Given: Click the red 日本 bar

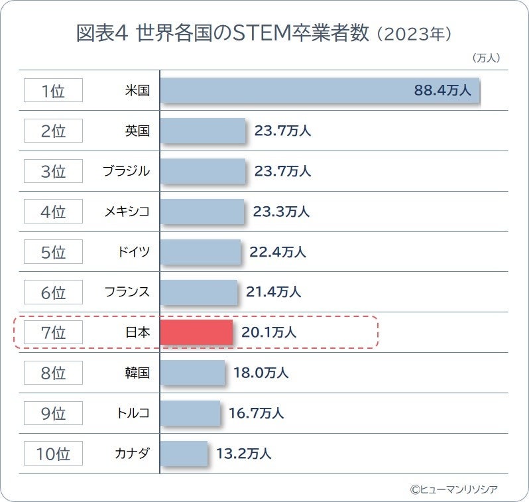Looking at the screenshot, I should point(196,332).
